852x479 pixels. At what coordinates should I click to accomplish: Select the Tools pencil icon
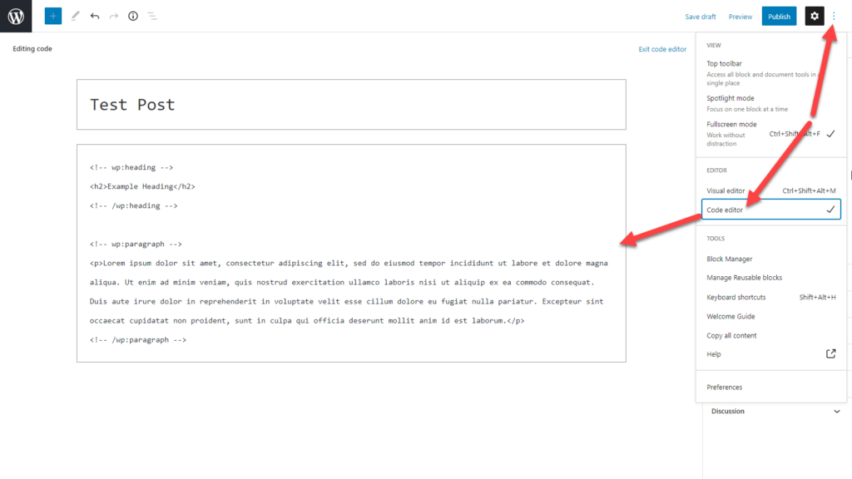(x=74, y=16)
